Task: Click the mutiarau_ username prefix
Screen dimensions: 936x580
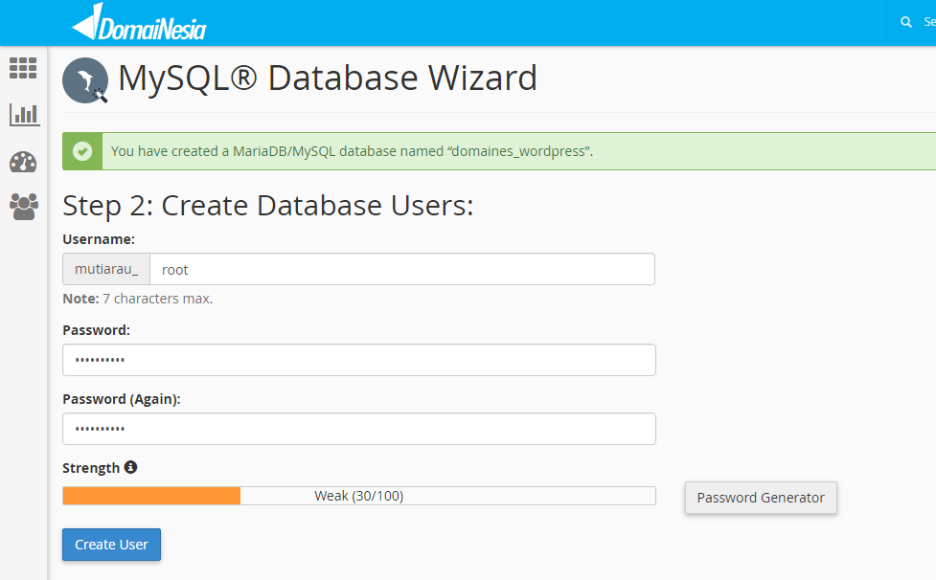Action: coord(106,270)
